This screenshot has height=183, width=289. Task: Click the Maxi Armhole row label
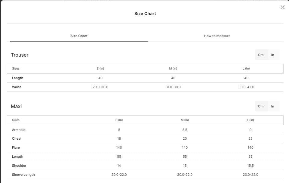(x=19, y=130)
